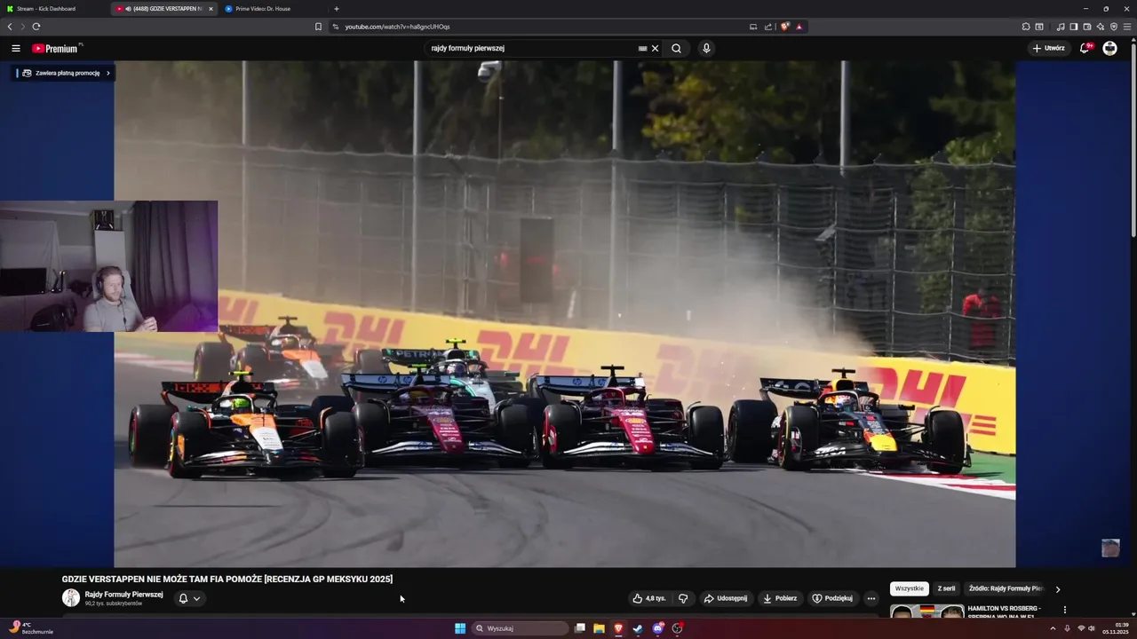Open the browser main menu
The width and height of the screenshot is (1137, 639).
[x=1127, y=27]
